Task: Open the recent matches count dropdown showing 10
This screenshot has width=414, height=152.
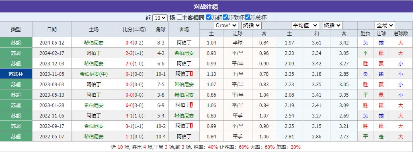Action: pyautogui.click(x=160, y=18)
